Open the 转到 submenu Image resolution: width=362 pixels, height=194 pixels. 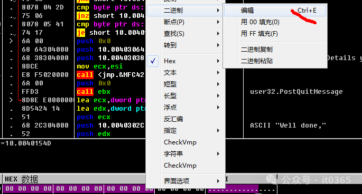tap(185, 45)
